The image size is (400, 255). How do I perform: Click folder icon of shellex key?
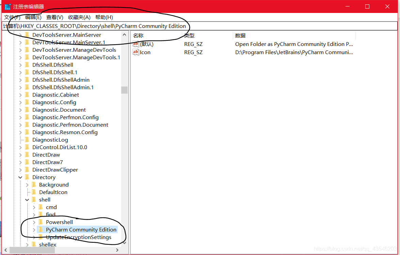[x=34, y=244]
